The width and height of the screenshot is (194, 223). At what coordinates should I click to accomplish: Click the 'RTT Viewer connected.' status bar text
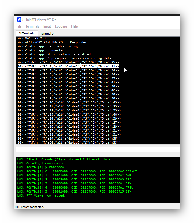tap(29, 207)
